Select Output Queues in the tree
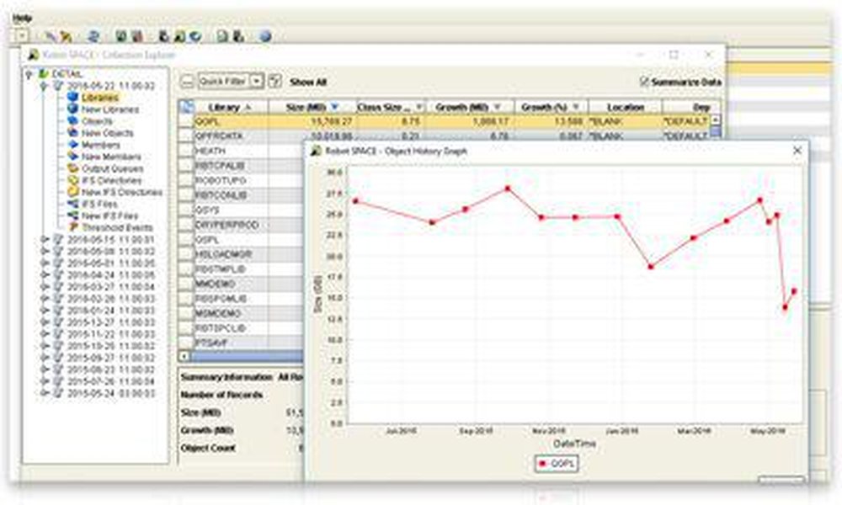This screenshot has height=505, width=842. [x=112, y=168]
